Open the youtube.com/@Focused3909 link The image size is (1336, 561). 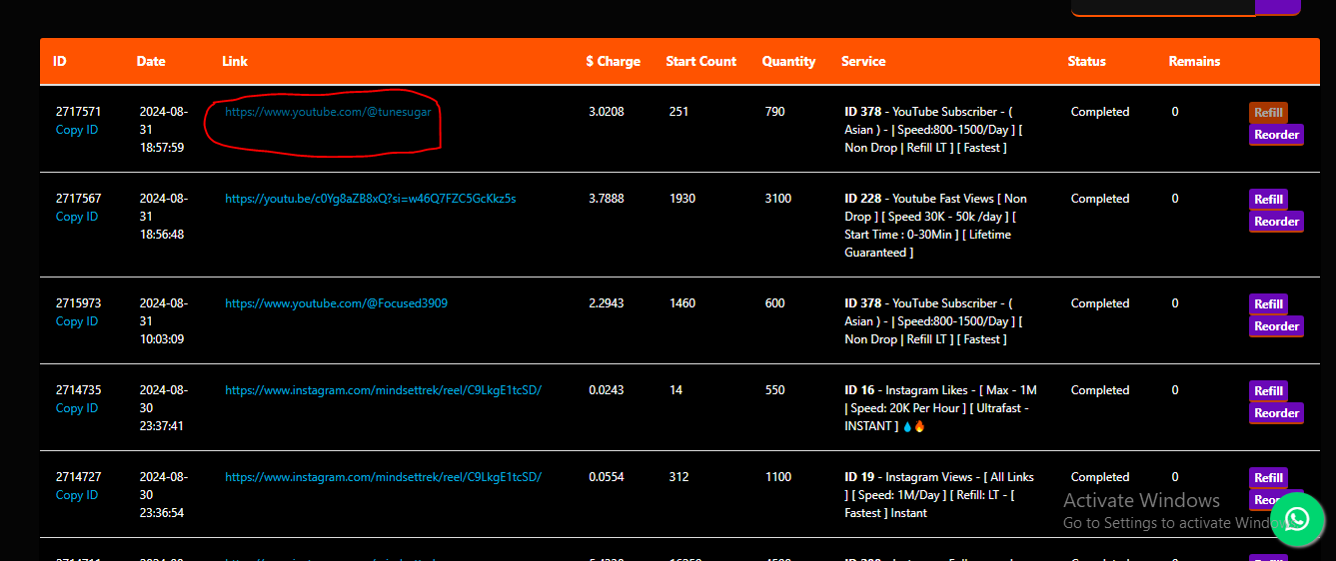point(336,303)
